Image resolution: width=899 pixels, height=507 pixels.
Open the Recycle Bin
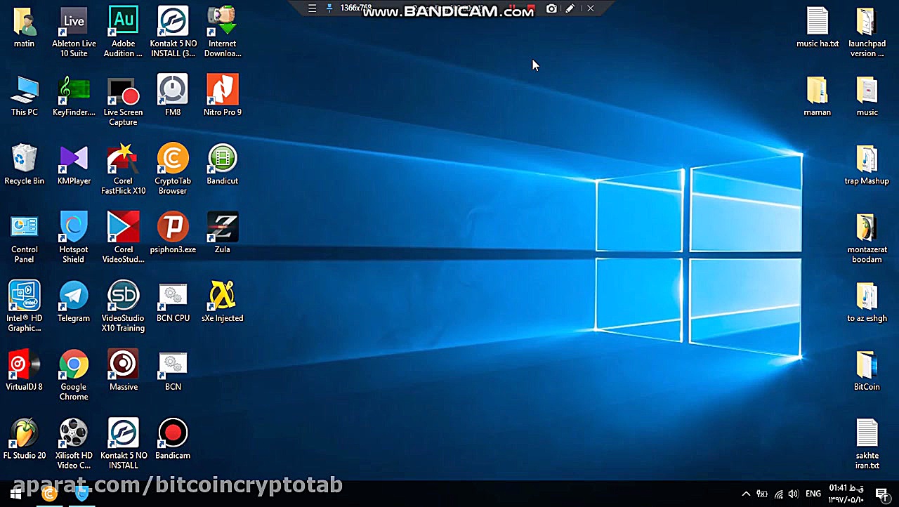point(24,159)
